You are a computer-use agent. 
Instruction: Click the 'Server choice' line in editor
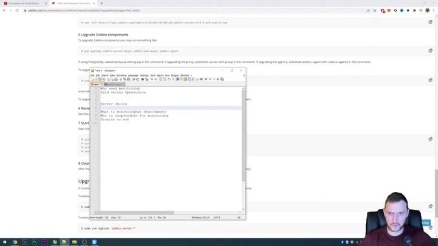[114, 104]
